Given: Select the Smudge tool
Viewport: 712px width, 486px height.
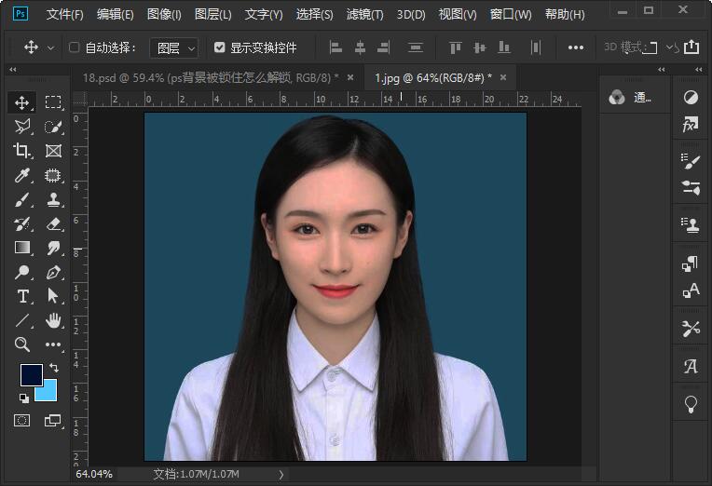Looking at the screenshot, I should point(53,248).
